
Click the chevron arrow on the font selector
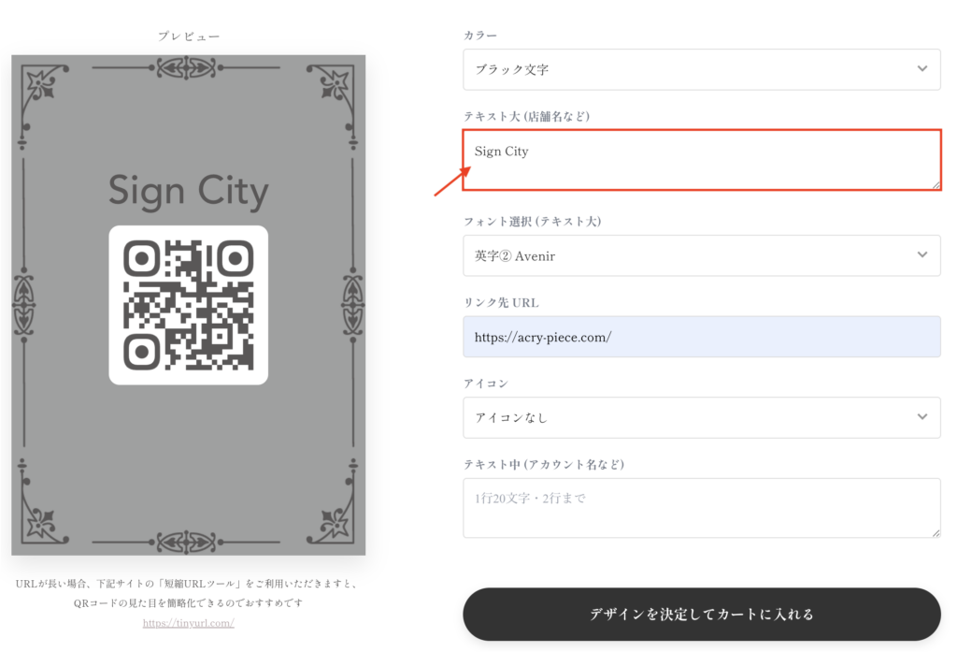pyautogui.click(x=921, y=255)
